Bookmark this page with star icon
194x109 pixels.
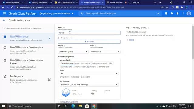click(167, 7)
